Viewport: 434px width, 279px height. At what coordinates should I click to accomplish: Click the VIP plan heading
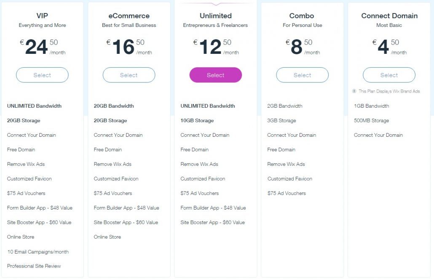point(42,16)
